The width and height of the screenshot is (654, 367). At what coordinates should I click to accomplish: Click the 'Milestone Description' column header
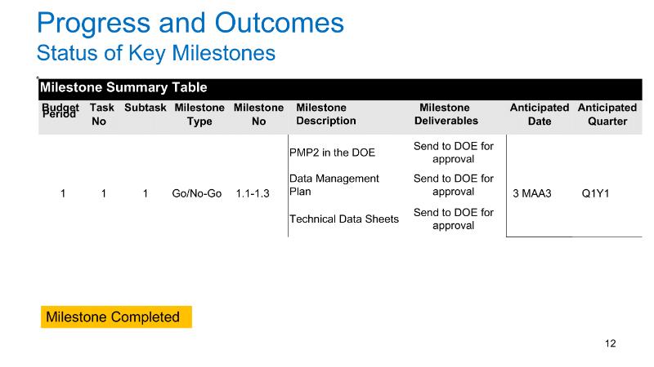point(325,114)
